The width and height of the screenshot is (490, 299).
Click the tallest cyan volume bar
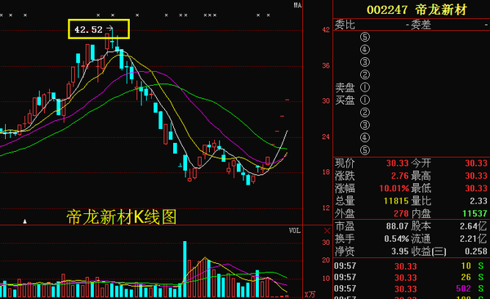click(185, 269)
